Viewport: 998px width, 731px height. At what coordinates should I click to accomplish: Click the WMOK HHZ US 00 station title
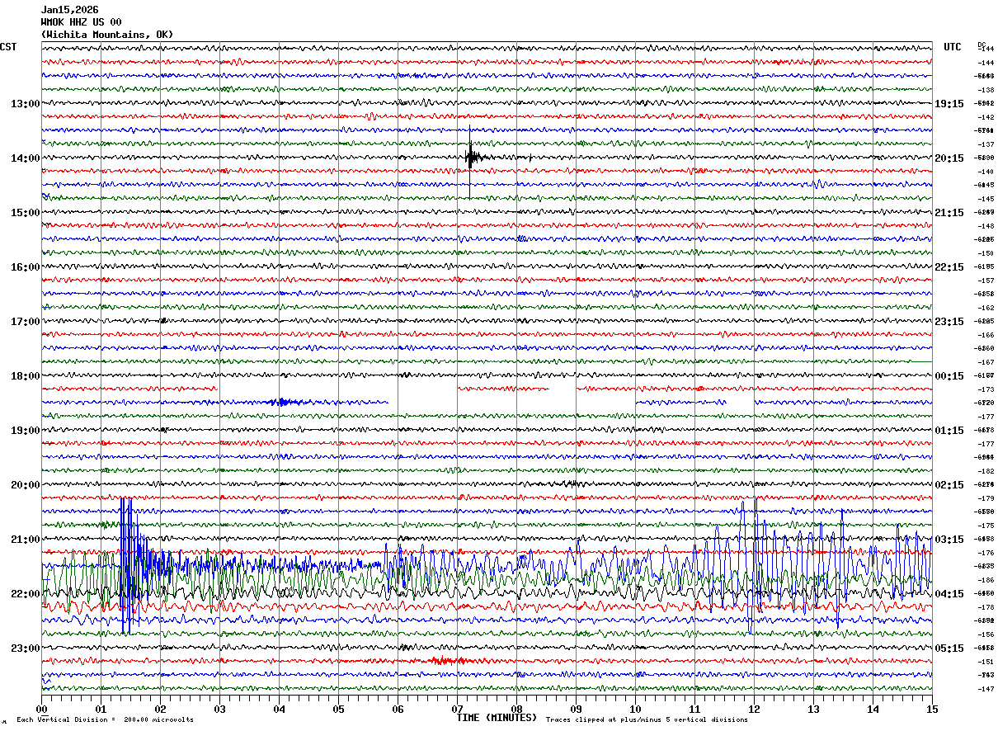81,22
